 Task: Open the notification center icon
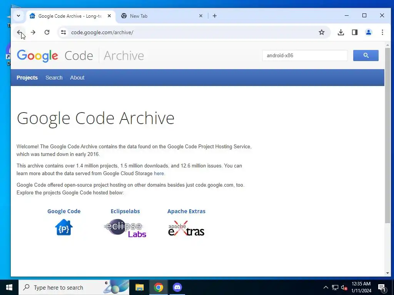coord(382,288)
